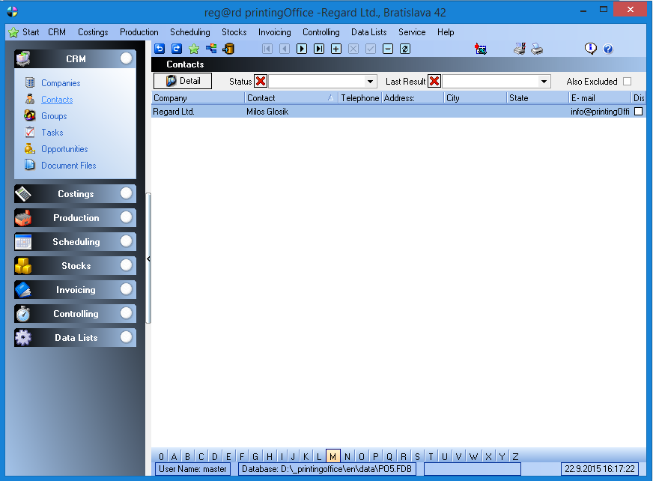Click the refresh data toolbar icon
653x481 pixels.
[x=405, y=49]
